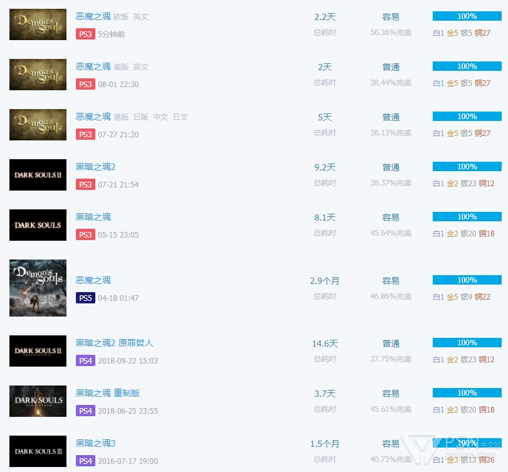Click the PS3 badge beside 07-27 21:20
Viewport: 508px width, 472px height.
[85, 134]
